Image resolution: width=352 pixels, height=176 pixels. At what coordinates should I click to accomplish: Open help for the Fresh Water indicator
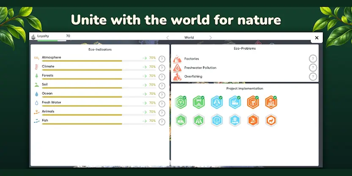tap(162, 104)
